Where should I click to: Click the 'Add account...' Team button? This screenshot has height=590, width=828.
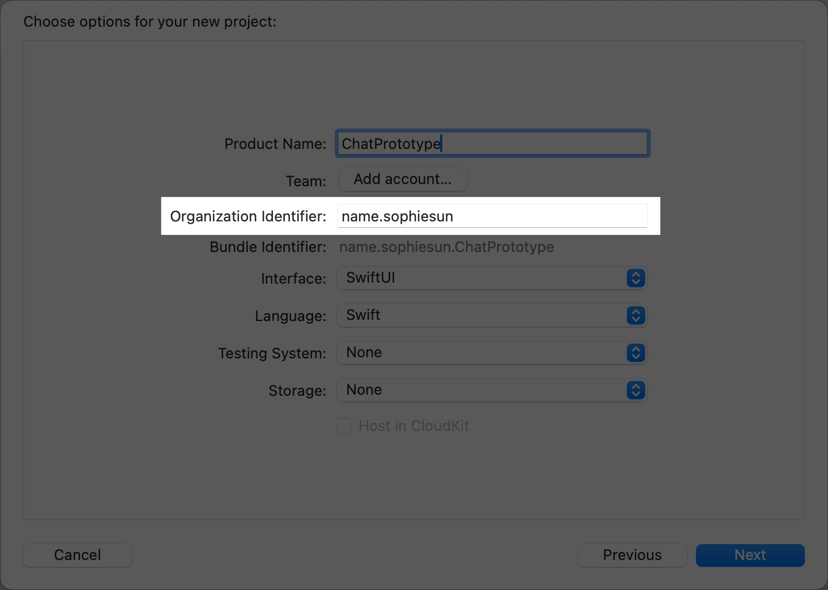403,179
